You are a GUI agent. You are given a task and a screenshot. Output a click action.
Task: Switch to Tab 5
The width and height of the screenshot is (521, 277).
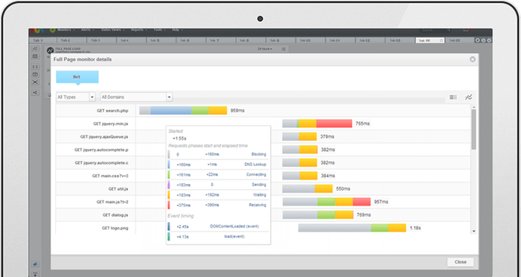[161, 40]
